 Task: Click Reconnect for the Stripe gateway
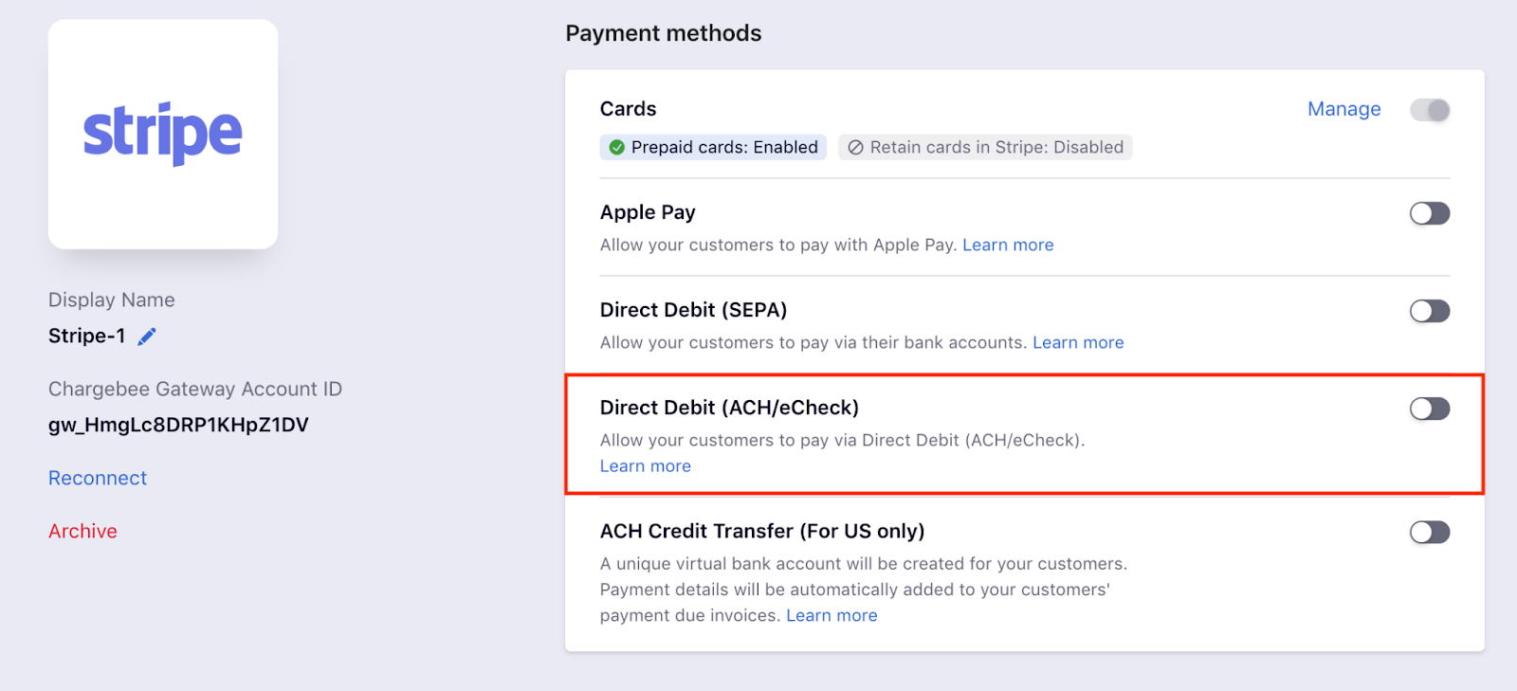(97, 477)
